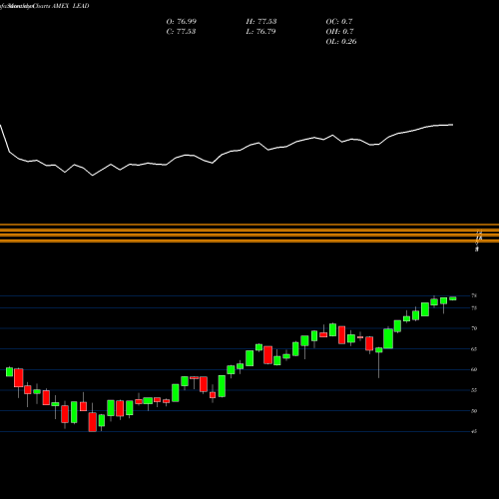Click the OL: 0.26 readout
Screen dimensions: 499x499
point(341,42)
